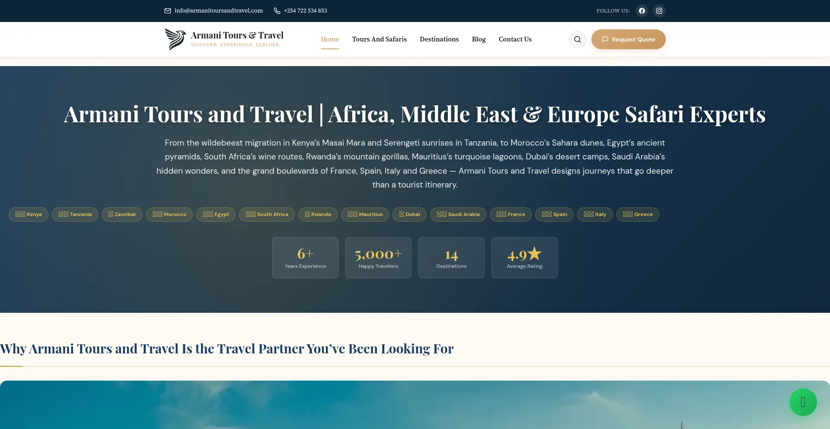Select the Kenya destination chip

click(x=29, y=214)
